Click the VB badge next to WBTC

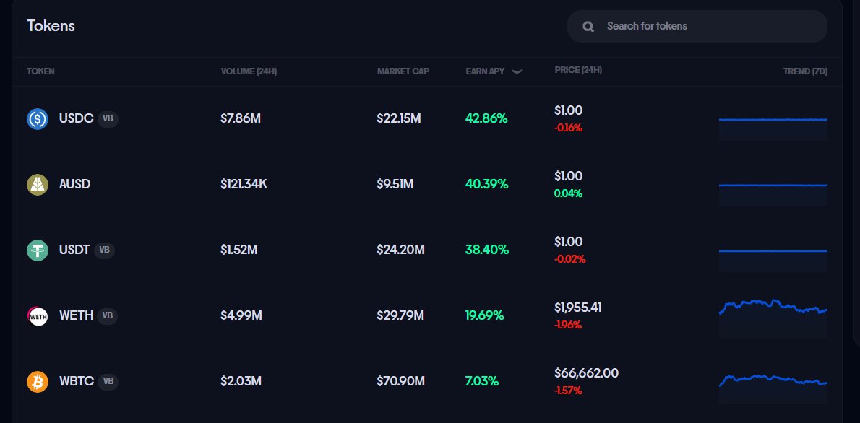[108, 381]
